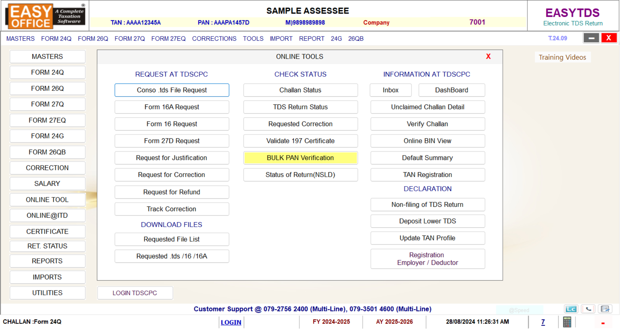The width and height of the screenshot is (620, 329).
Task: Open Requested .tds /16 /16A downloads
Action: [172, 256]
